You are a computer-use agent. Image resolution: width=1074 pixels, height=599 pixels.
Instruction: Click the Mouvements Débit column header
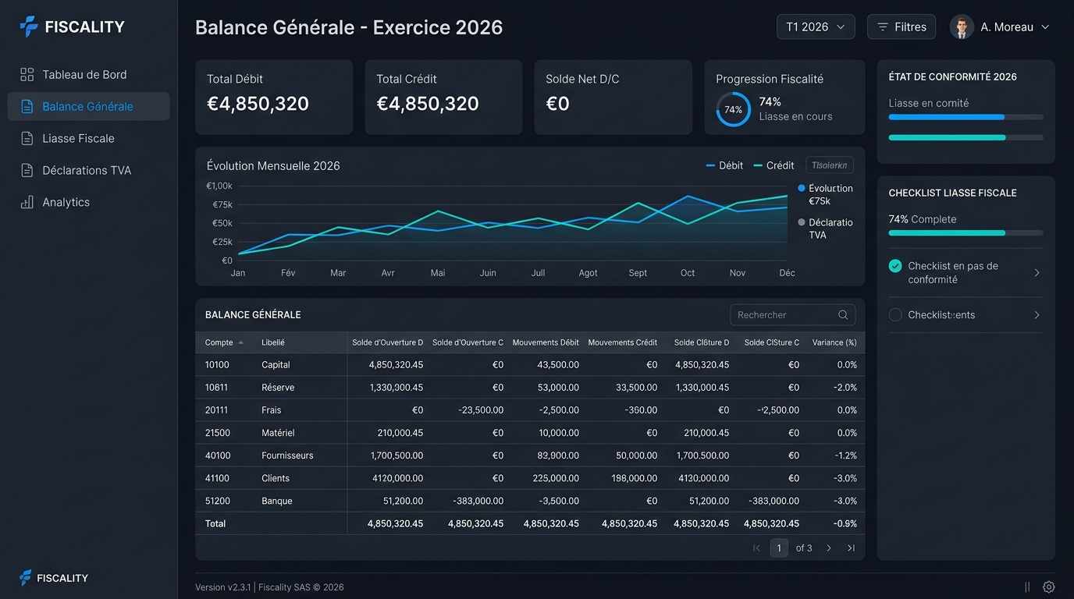(x=546, y=342)
